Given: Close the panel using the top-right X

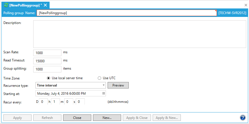Looking at the screenshot, I should coord(246,5).
